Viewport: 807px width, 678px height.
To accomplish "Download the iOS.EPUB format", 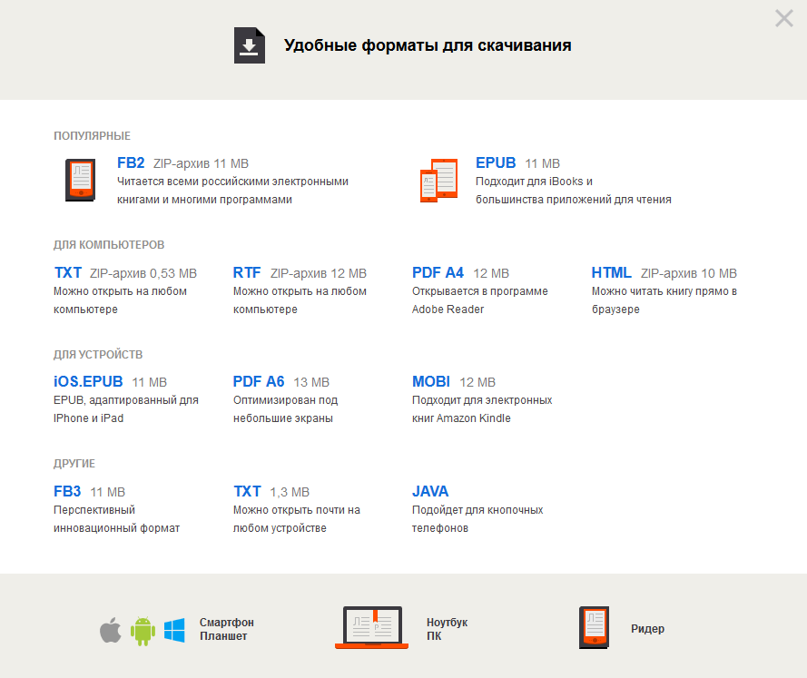I will [88, 382].
